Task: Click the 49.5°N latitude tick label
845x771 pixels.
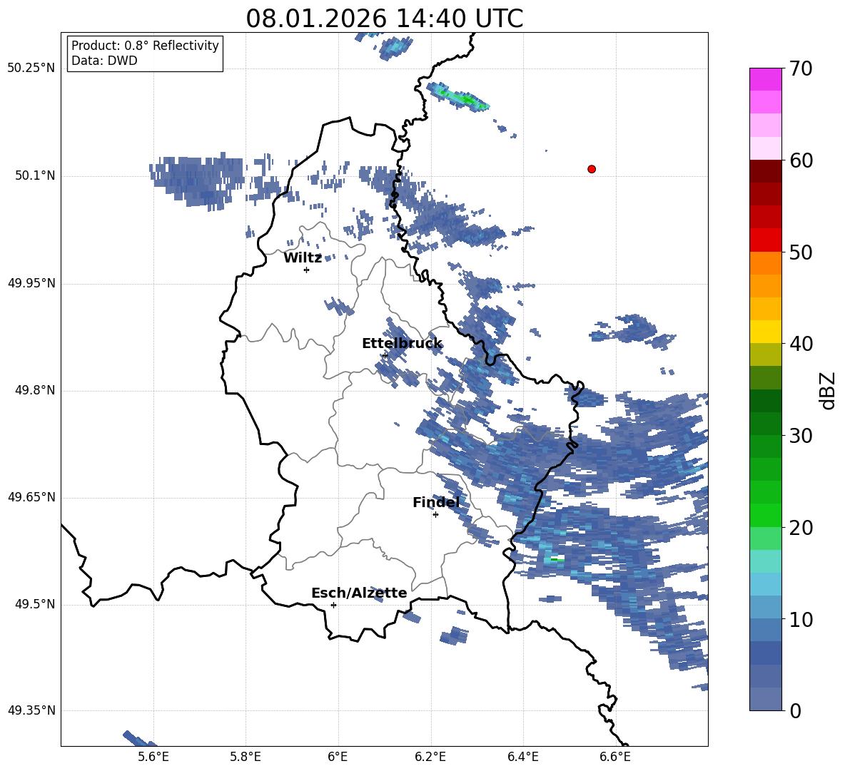Action: [35, 604]
